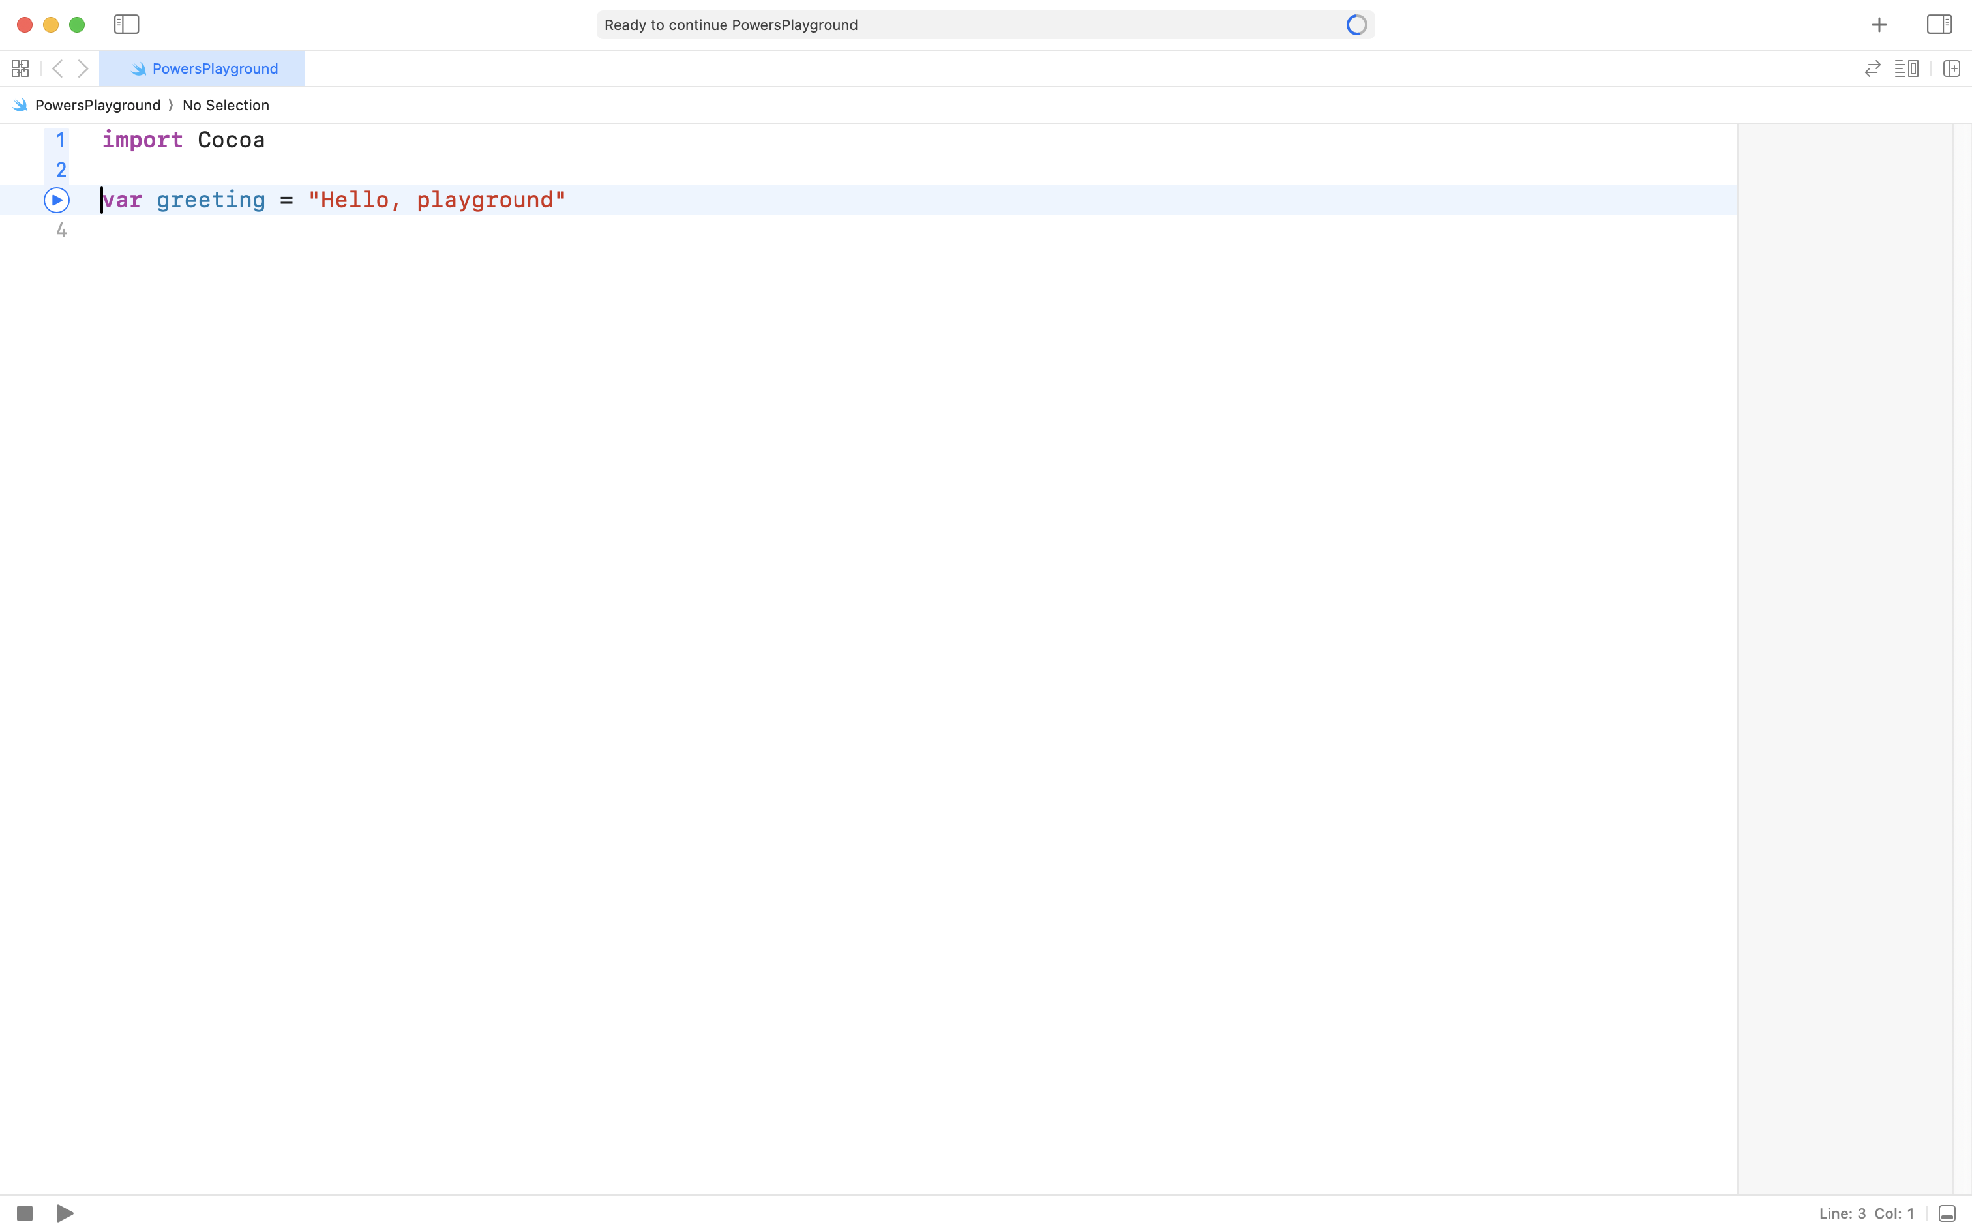This screenshot has width=1972, height=1231.
Task: Go back using left chevron arrow
Action: click(x=57, y=68)
